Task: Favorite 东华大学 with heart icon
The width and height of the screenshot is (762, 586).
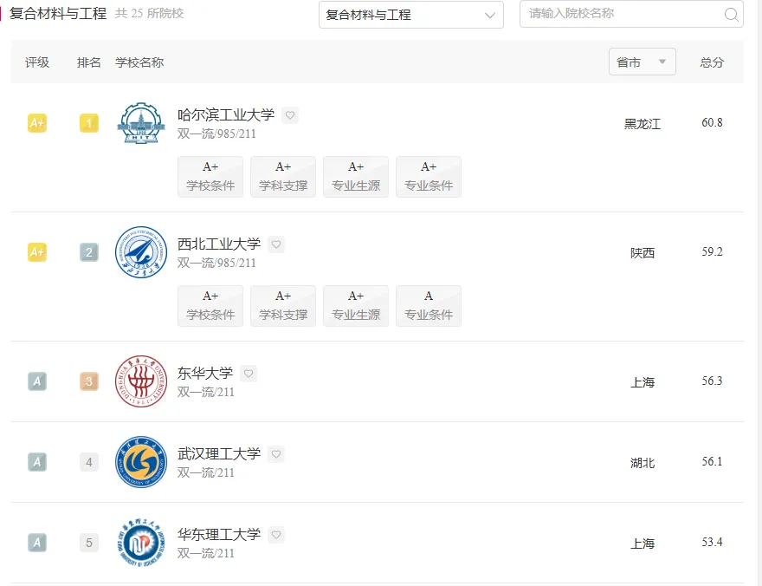Action: tap(249, 374)
